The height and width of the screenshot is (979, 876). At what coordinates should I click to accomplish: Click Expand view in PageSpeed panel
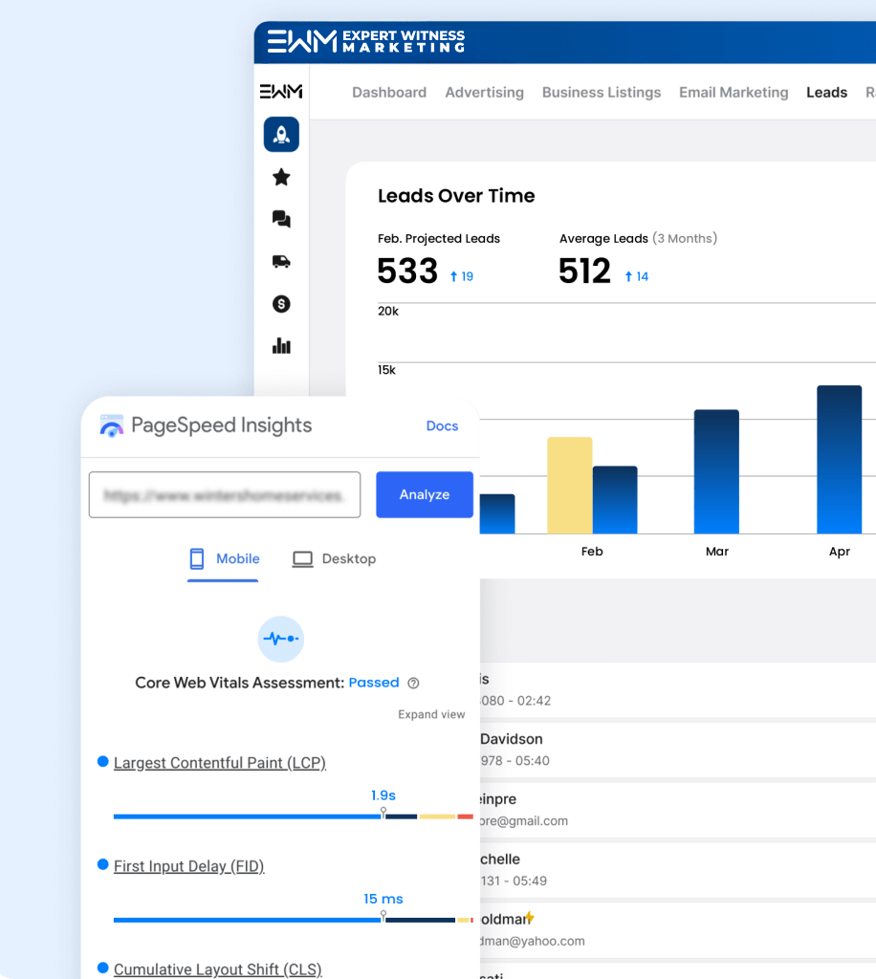[x=431, y=714]
